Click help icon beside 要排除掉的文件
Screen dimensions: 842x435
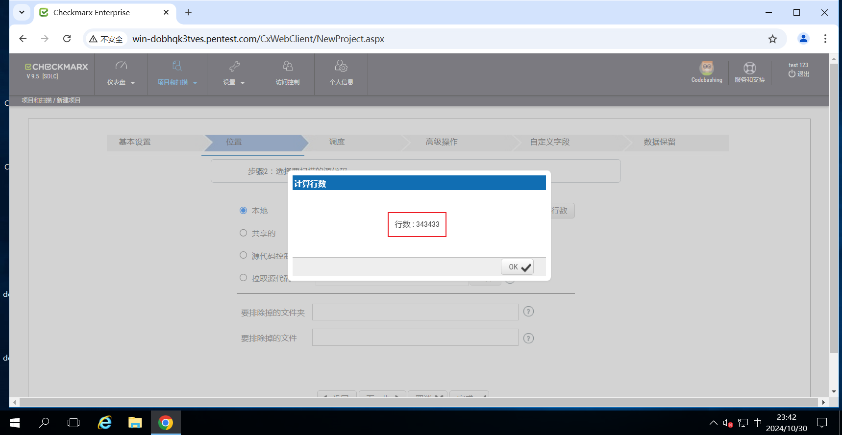click(528, 338)
